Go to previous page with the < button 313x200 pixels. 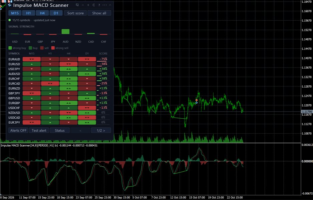(x=80, y=130)
